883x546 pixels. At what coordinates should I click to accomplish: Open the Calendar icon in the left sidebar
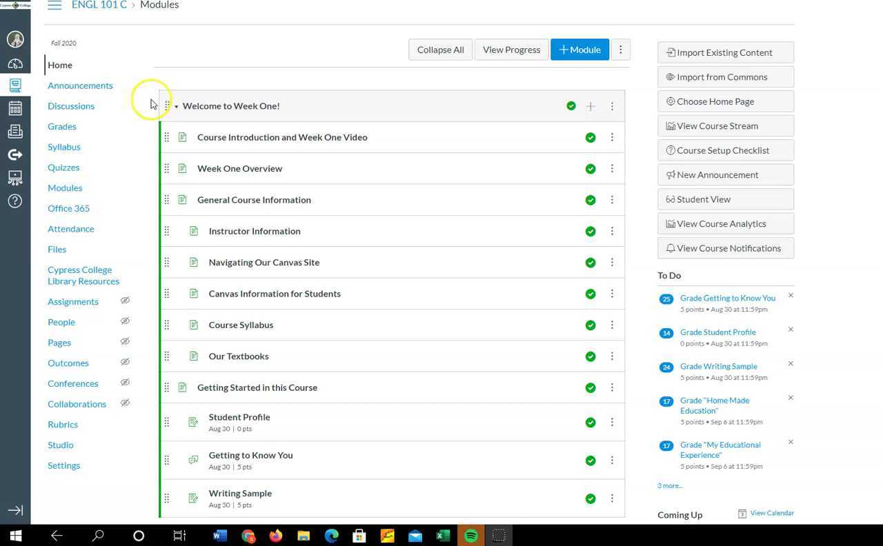coord(15,108)
